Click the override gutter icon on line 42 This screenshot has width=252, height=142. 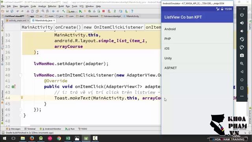[x=13, y=87]
